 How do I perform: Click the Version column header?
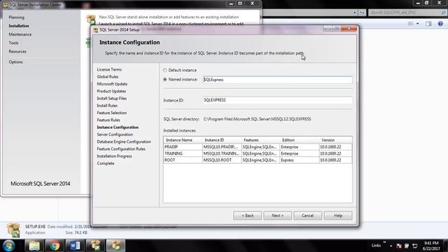pos(335,140)
